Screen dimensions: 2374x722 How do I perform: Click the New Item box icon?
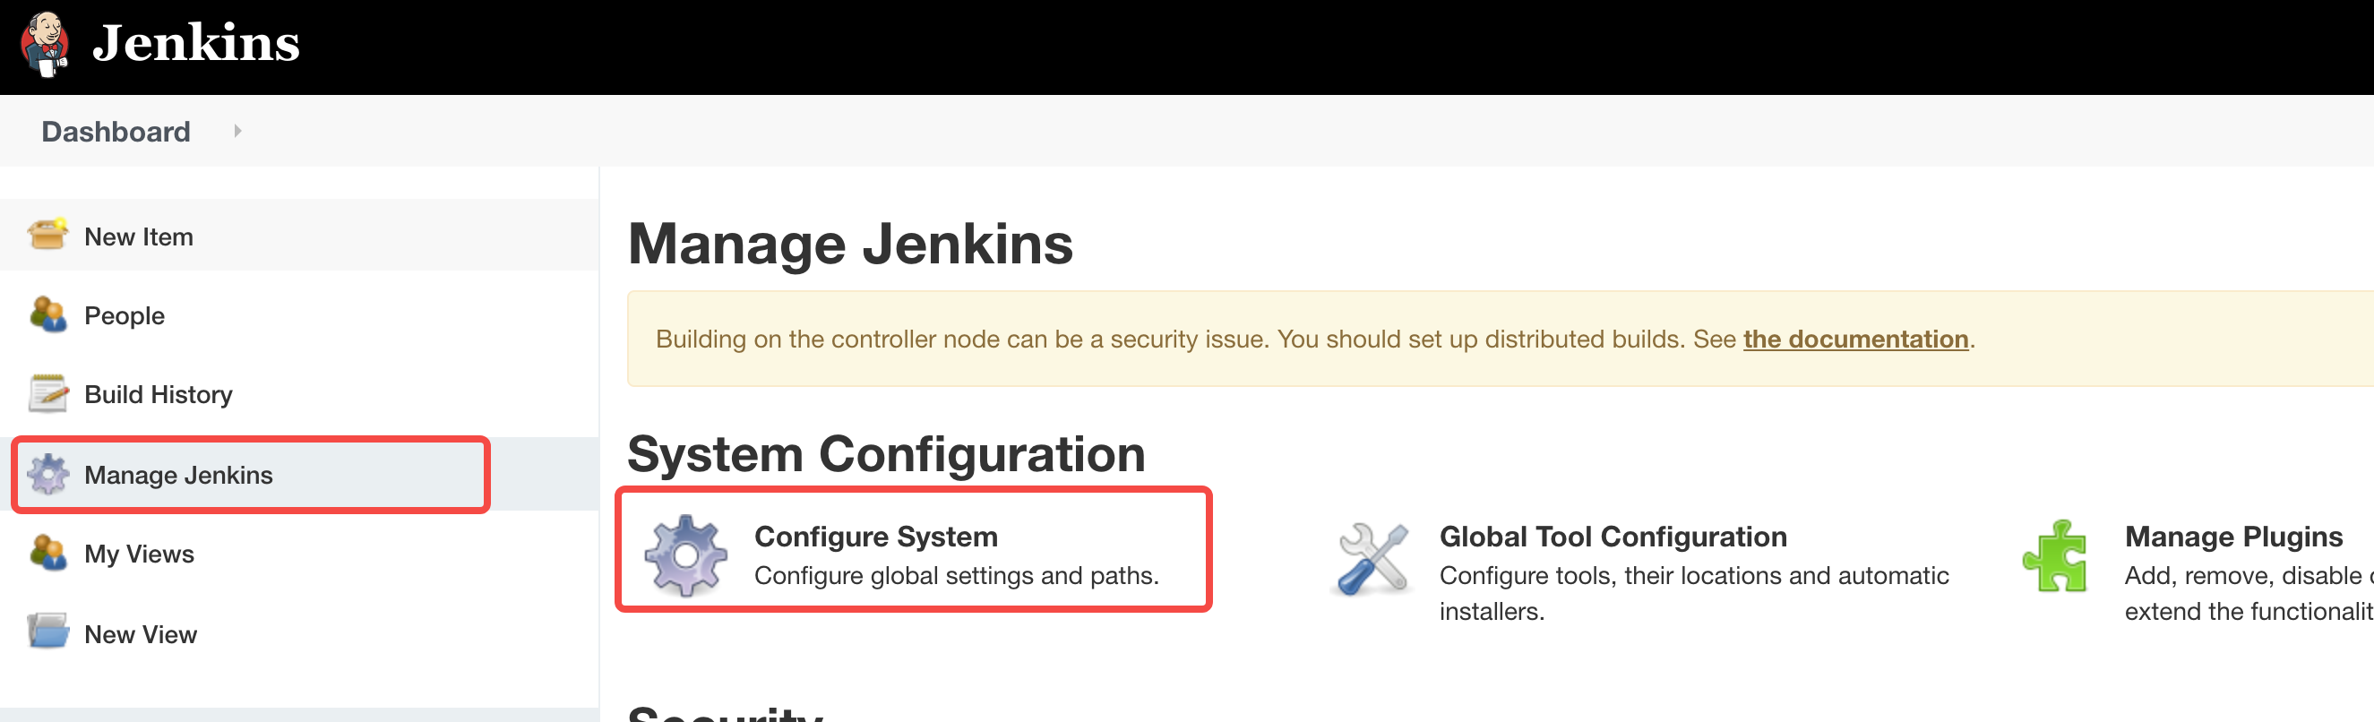[47, 234]
